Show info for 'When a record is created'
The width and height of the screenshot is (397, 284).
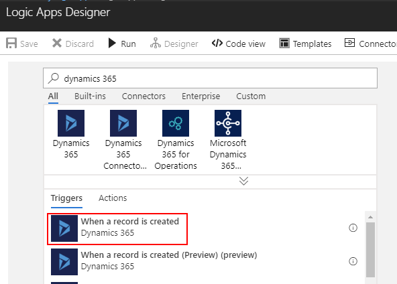coord(353,228)
